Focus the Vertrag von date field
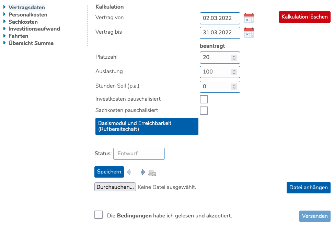Viewport: 334px width, 225px height. (220, 18)
